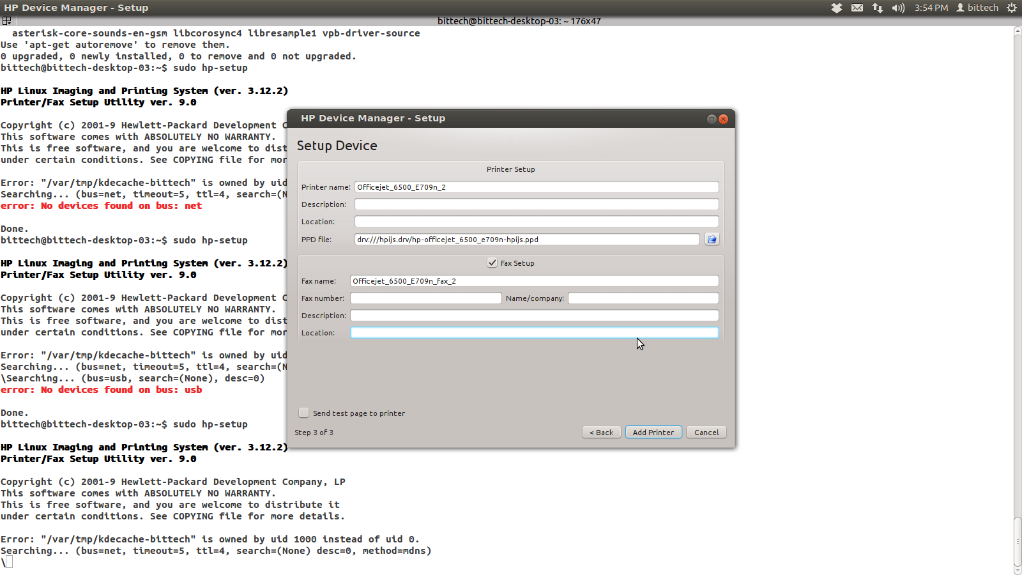Click the red 'No devices found on bus: net' error
Viewport: 1022px width, 575px height.
point(102,206)
